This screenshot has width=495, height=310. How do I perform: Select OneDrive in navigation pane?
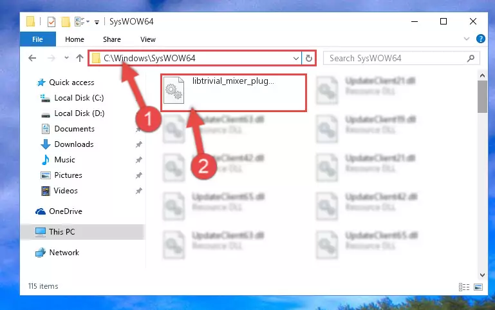66,211
